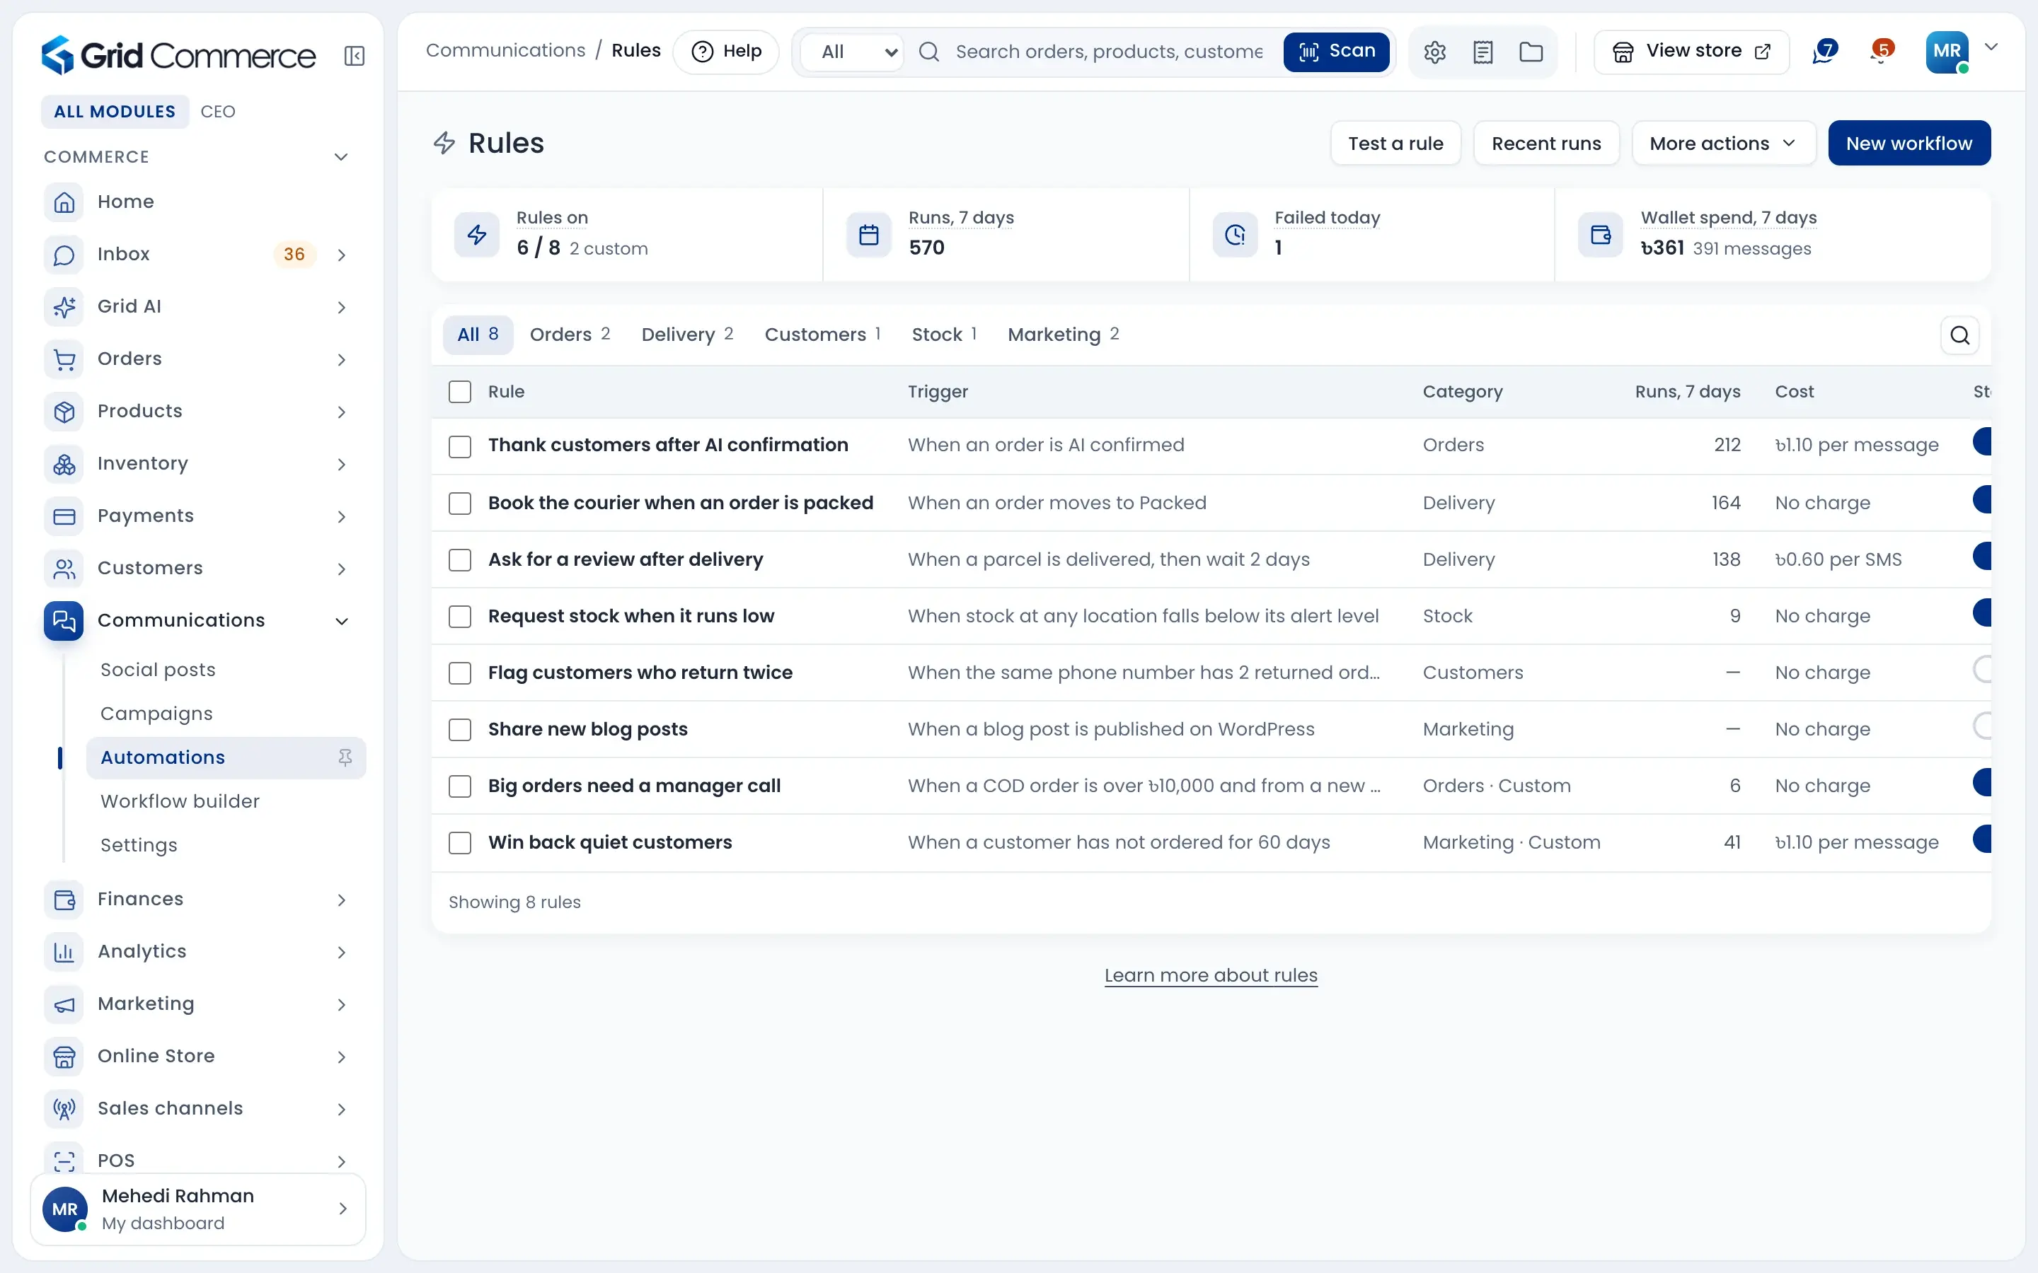Enable the 'Flag customers who return twice' toggle

coord(1982,670)
